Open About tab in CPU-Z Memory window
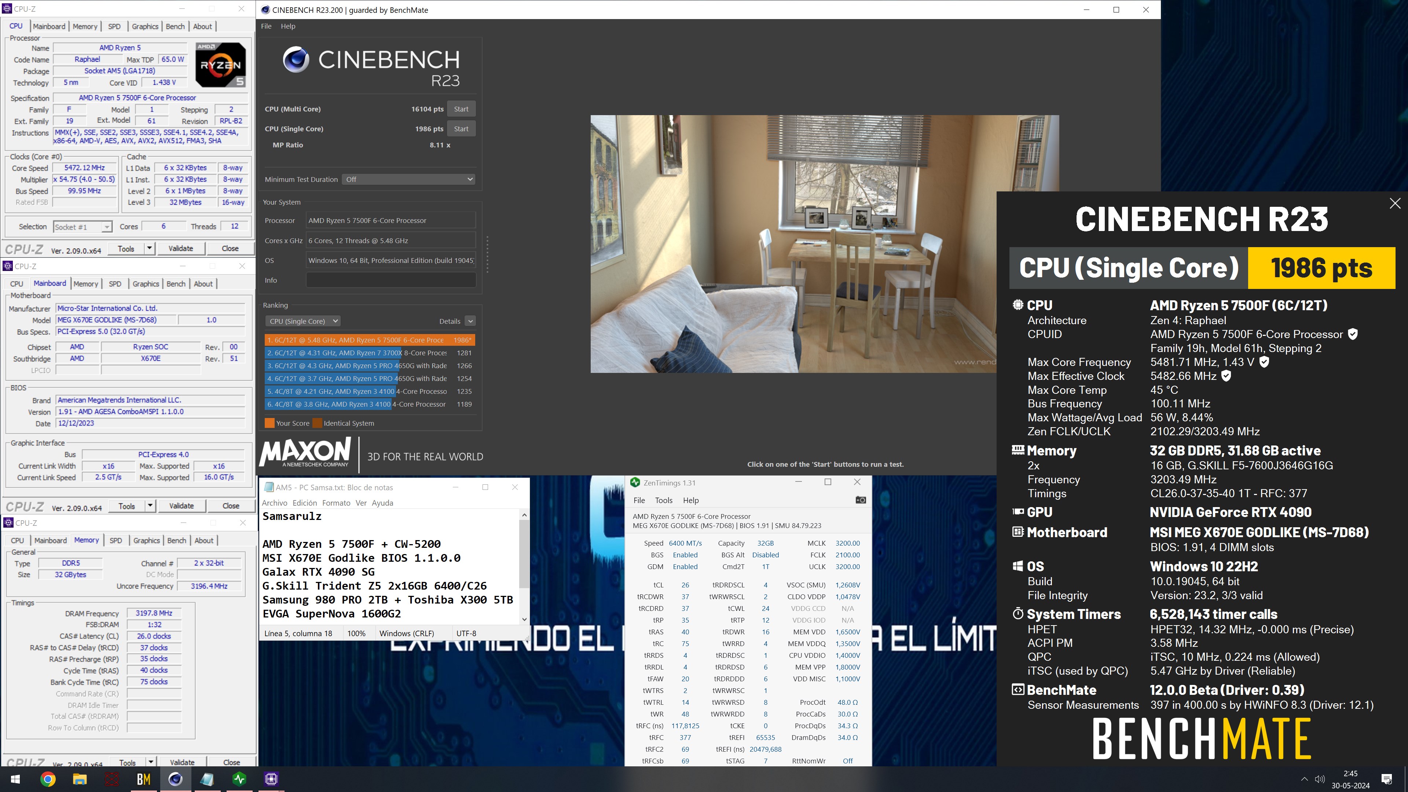The height and width of the screenshot is (792, 1408). 204,540
